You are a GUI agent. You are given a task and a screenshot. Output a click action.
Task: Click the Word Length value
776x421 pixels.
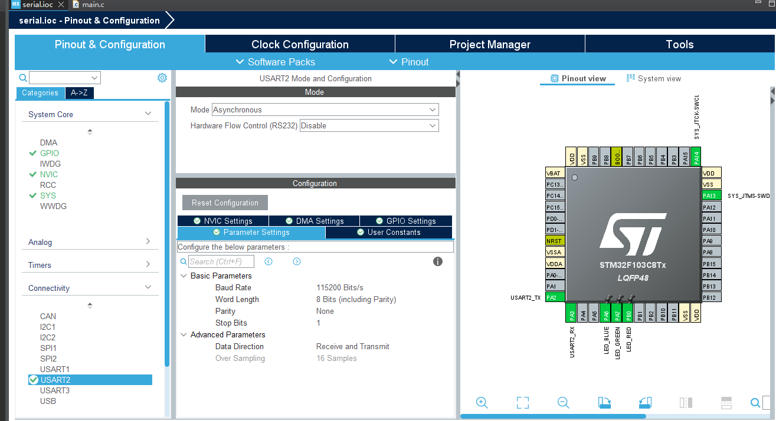pos(356,299)
